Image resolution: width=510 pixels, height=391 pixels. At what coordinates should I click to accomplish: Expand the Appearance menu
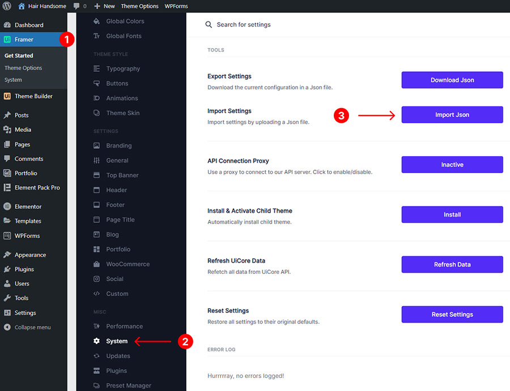(x=30, y=255)
